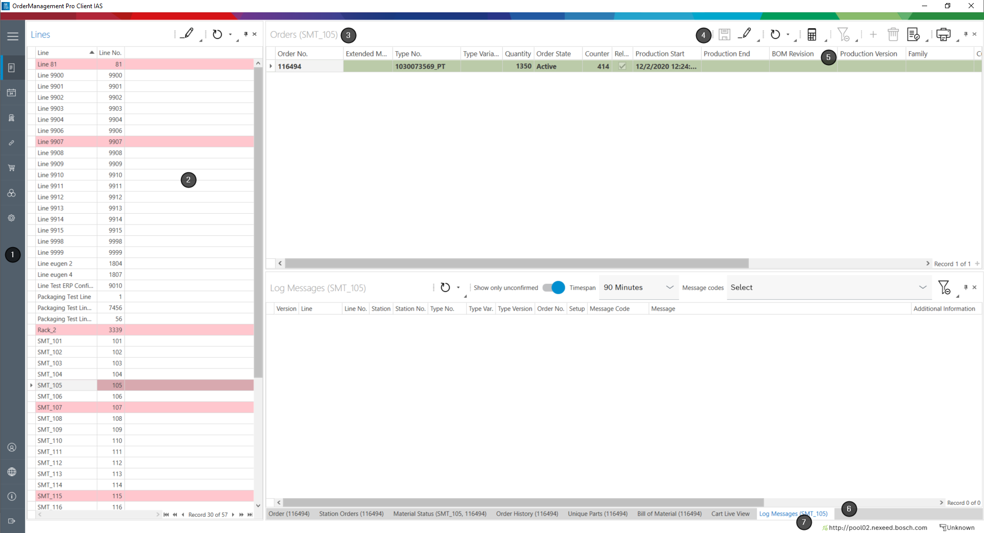
Task: Refresh the Orders grid
Action: click(x=775, y=34)
